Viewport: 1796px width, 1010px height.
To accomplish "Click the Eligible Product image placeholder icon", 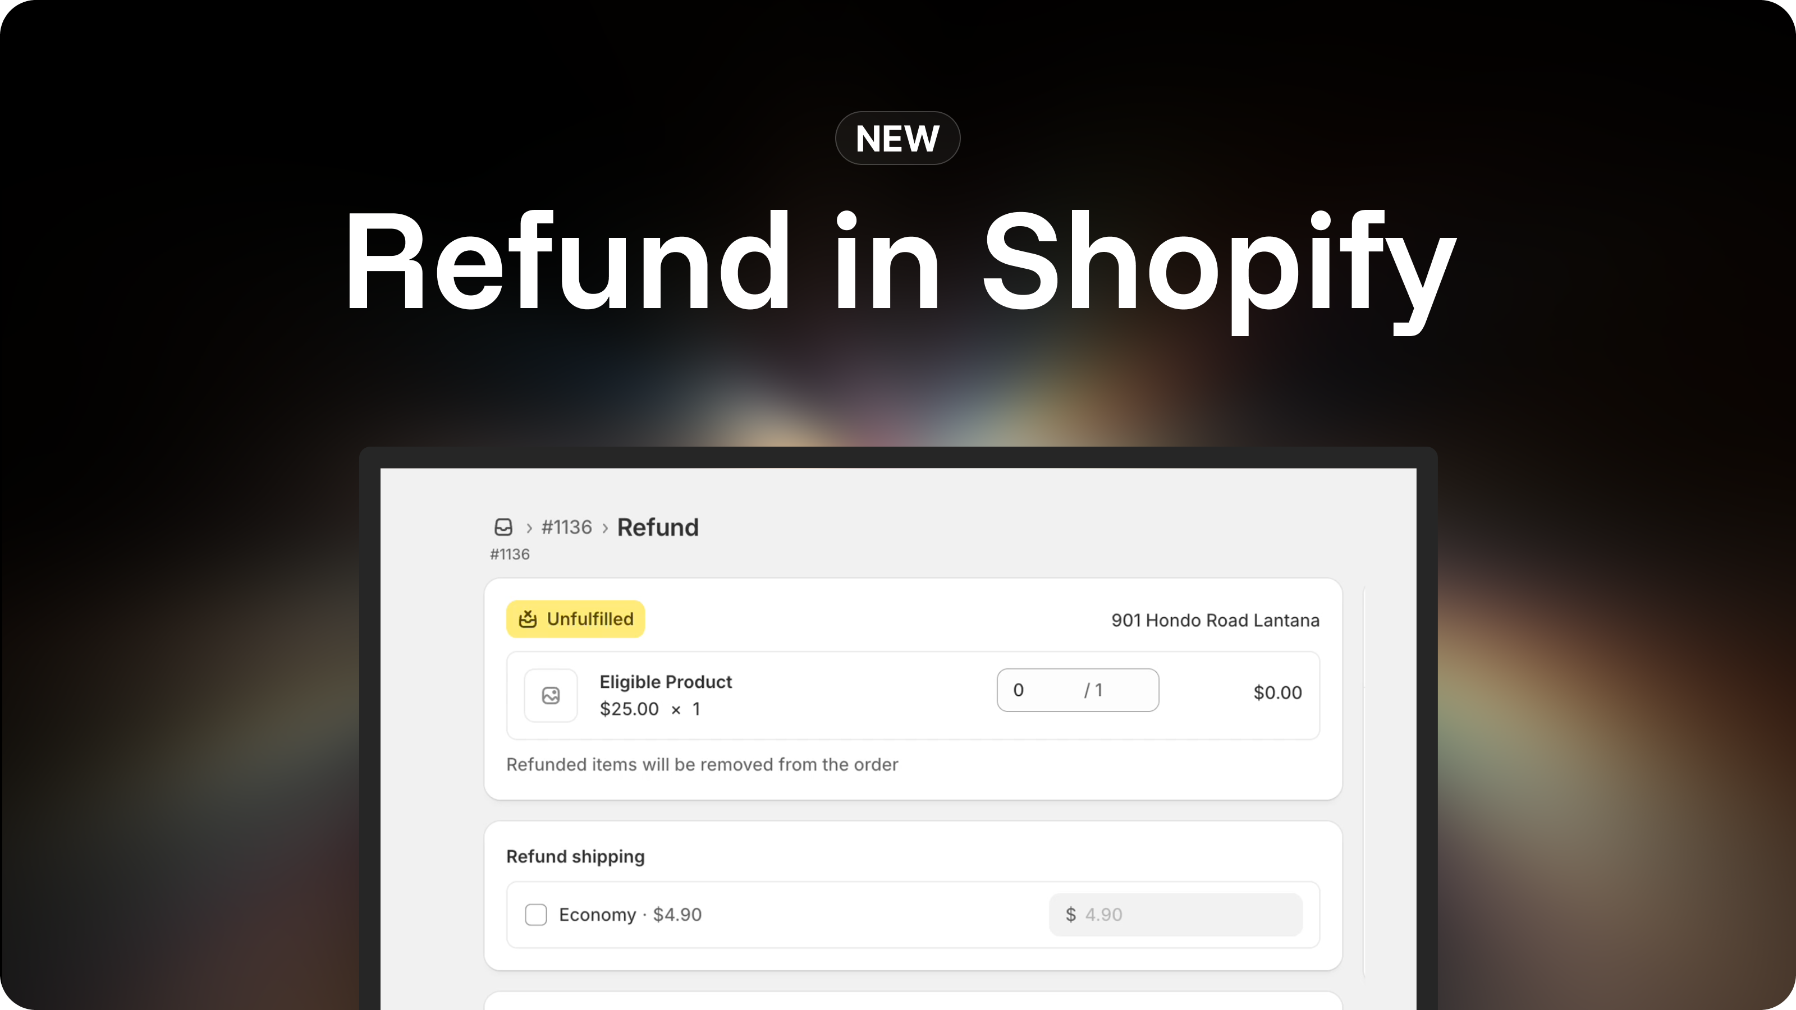I will [551, 695].
